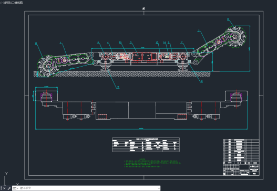Select the right raised cutting drum
Image resolution: width=277 pixels, height=191 pixels.
235,37
